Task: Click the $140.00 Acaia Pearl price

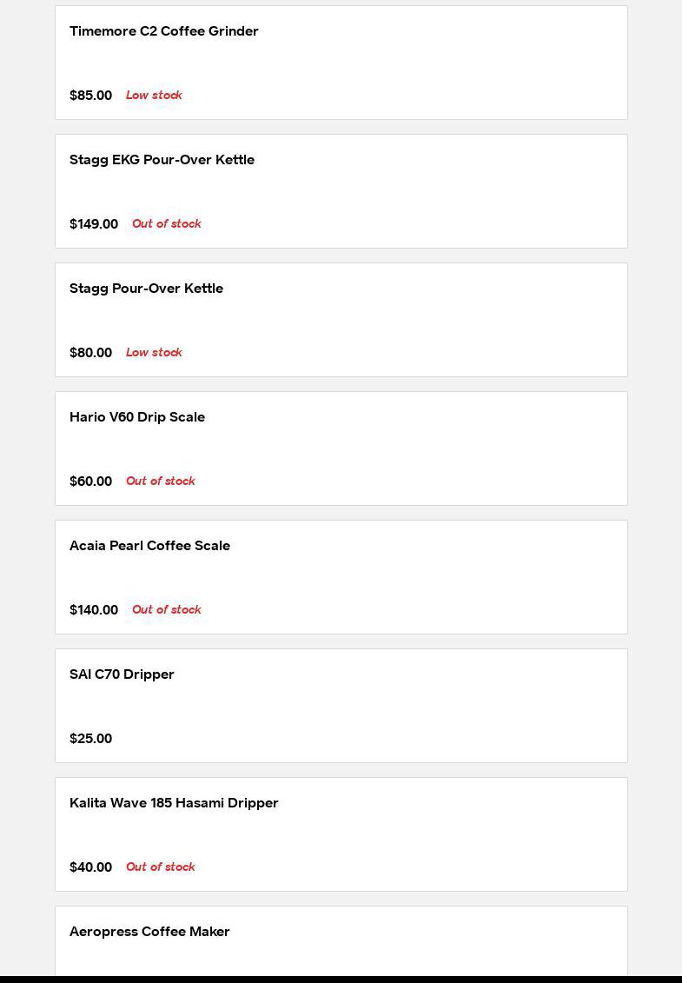Action: [94, 610]
